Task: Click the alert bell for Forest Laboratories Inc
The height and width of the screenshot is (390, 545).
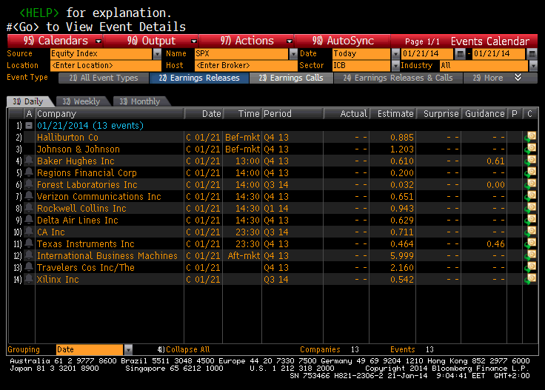Action: click(x=29, y=184)
